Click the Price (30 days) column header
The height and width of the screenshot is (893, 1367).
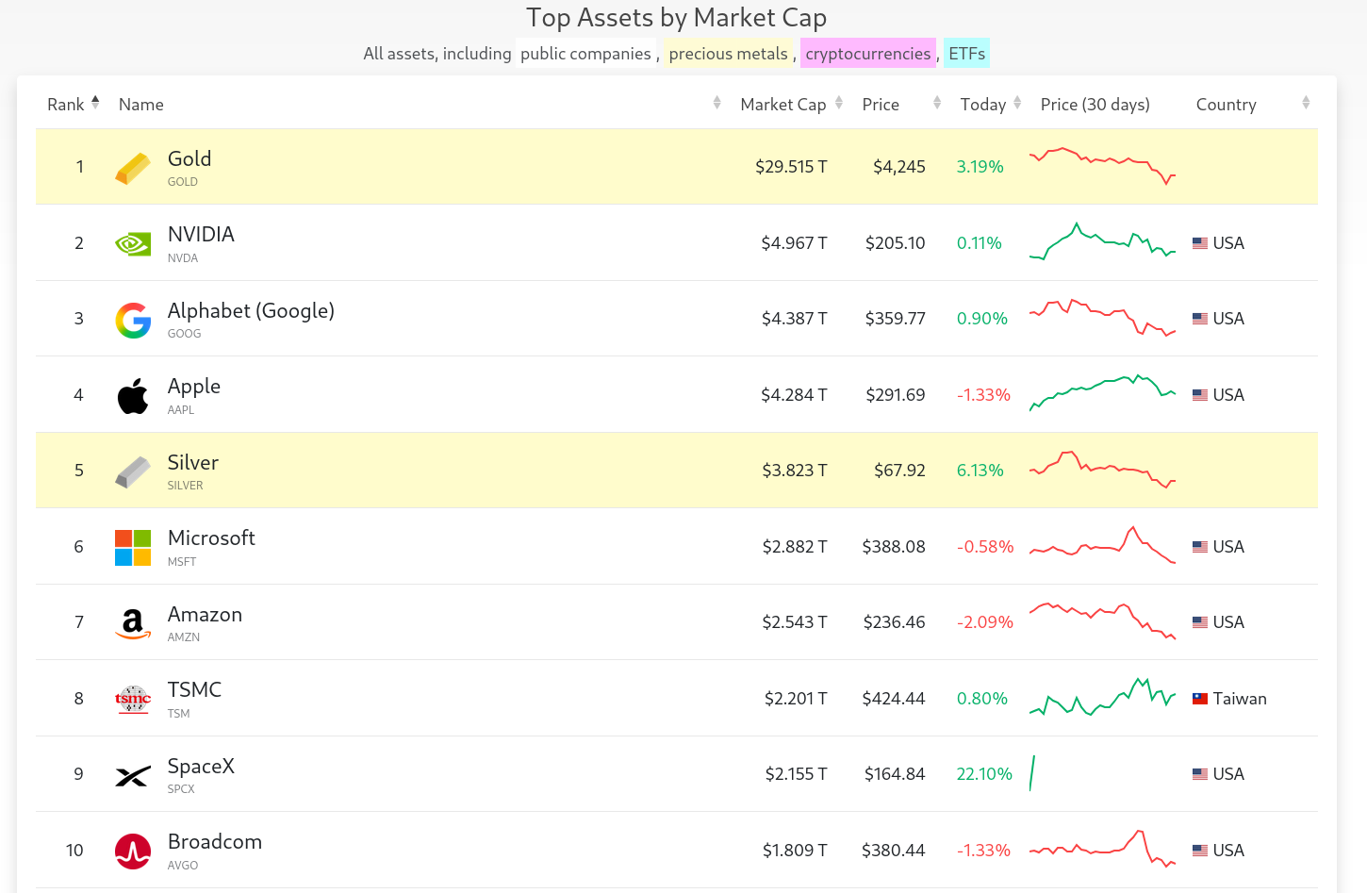(x=1095, y=105)
